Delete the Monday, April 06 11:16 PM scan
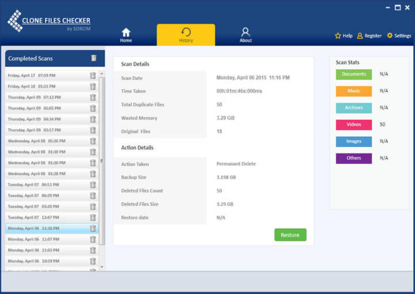Viewport: 415px width, 294px height. [x=93, y=228]
